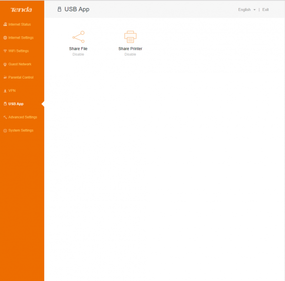Click the USB App sidebar icon

click(x=5, y=104)
